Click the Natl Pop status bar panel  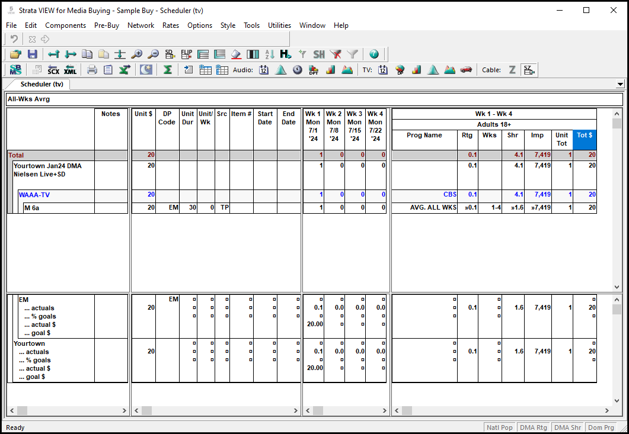click(499, 427)
